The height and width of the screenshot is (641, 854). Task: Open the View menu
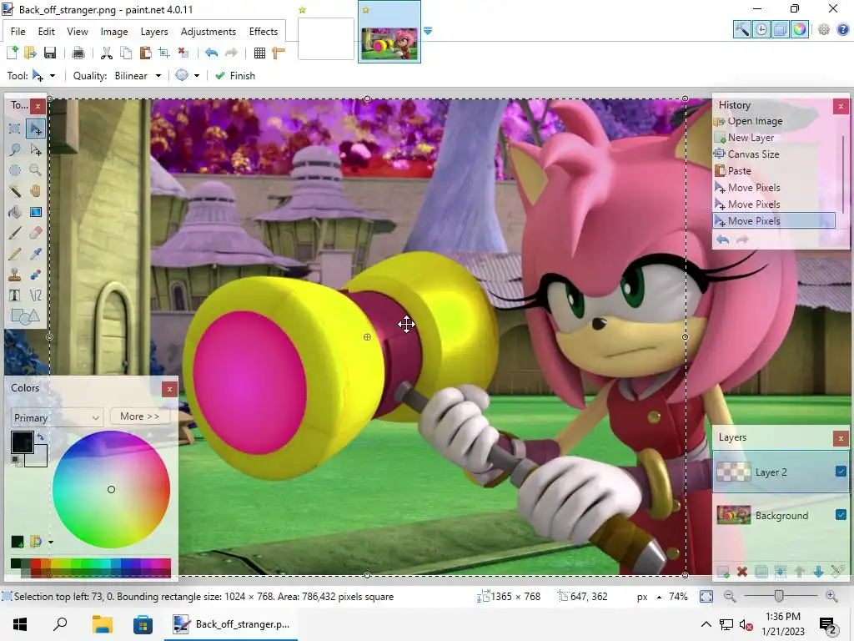point(78,32)
